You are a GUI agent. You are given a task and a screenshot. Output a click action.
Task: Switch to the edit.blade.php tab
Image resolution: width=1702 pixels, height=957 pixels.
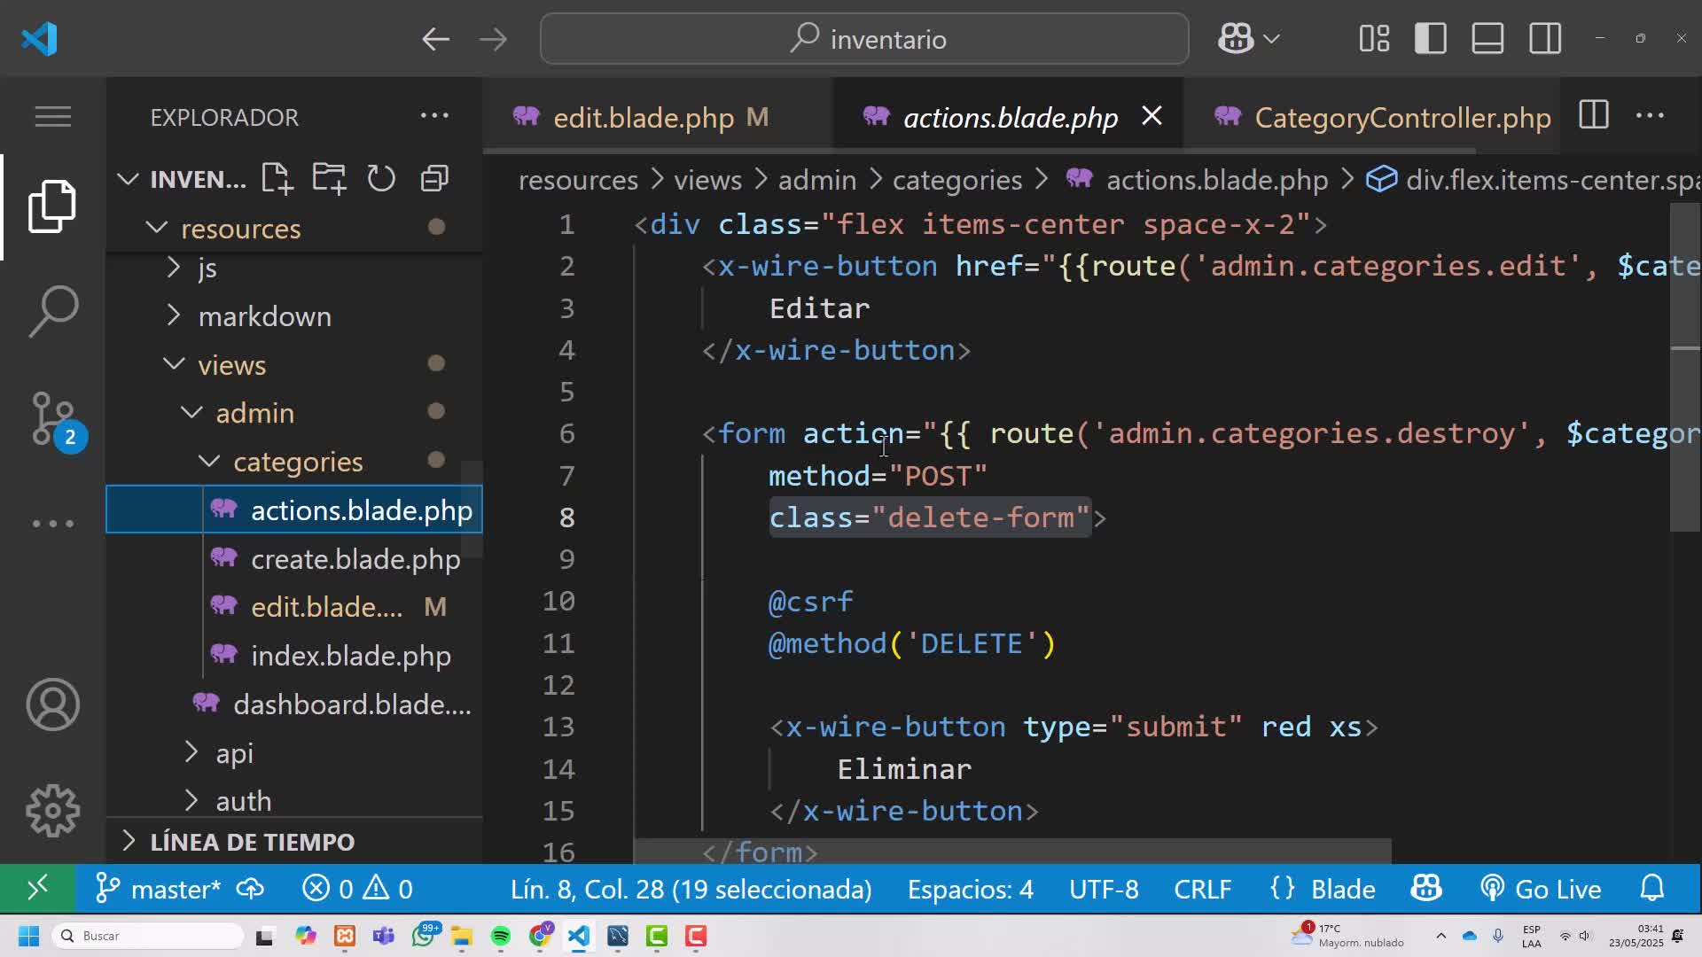click(x=657, y=117)
